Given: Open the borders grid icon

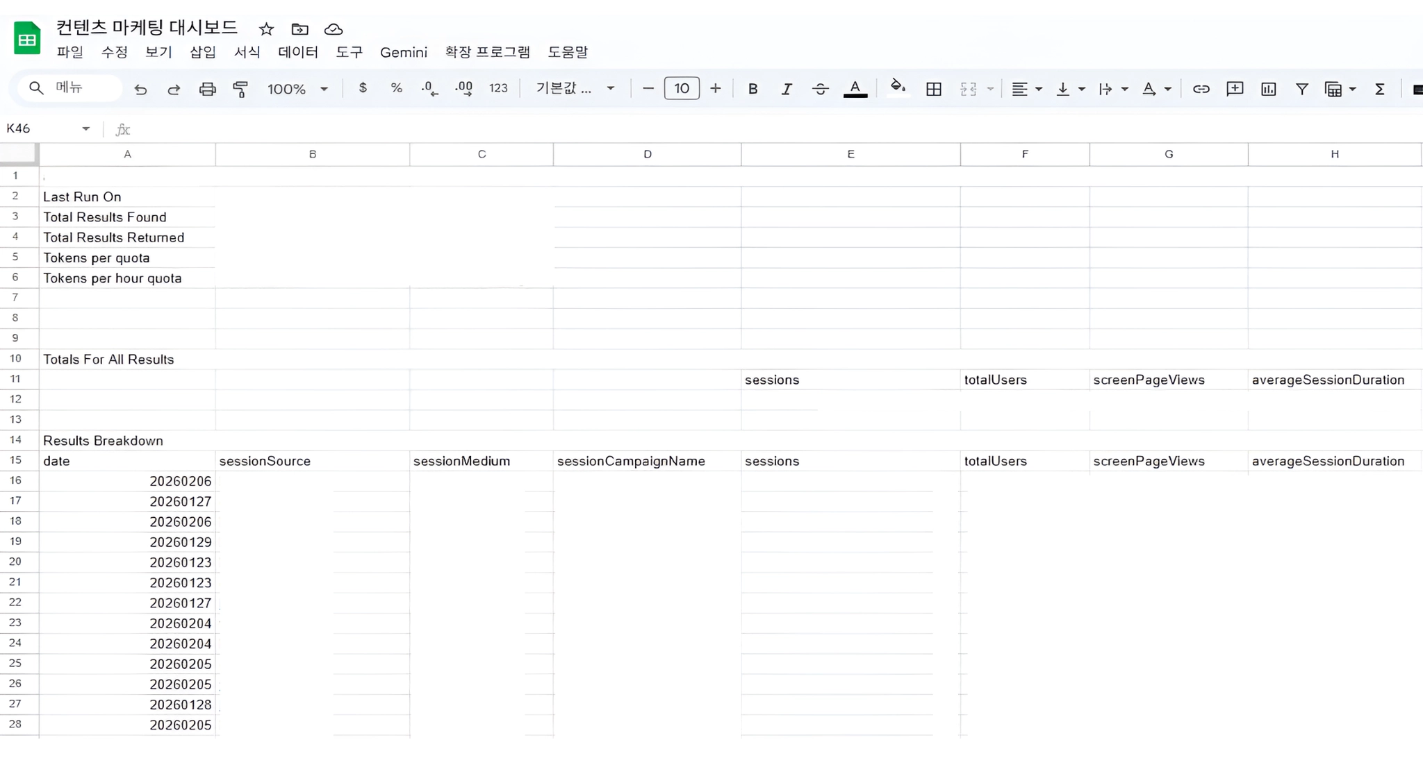Looking at the screenshot, I should [x=933, y=89].
